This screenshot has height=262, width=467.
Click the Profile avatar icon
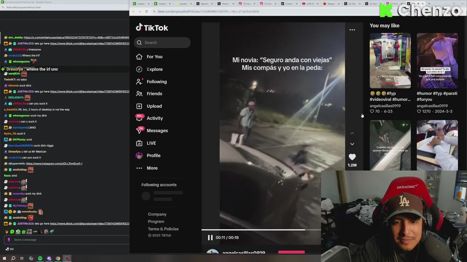click(139, 155)
